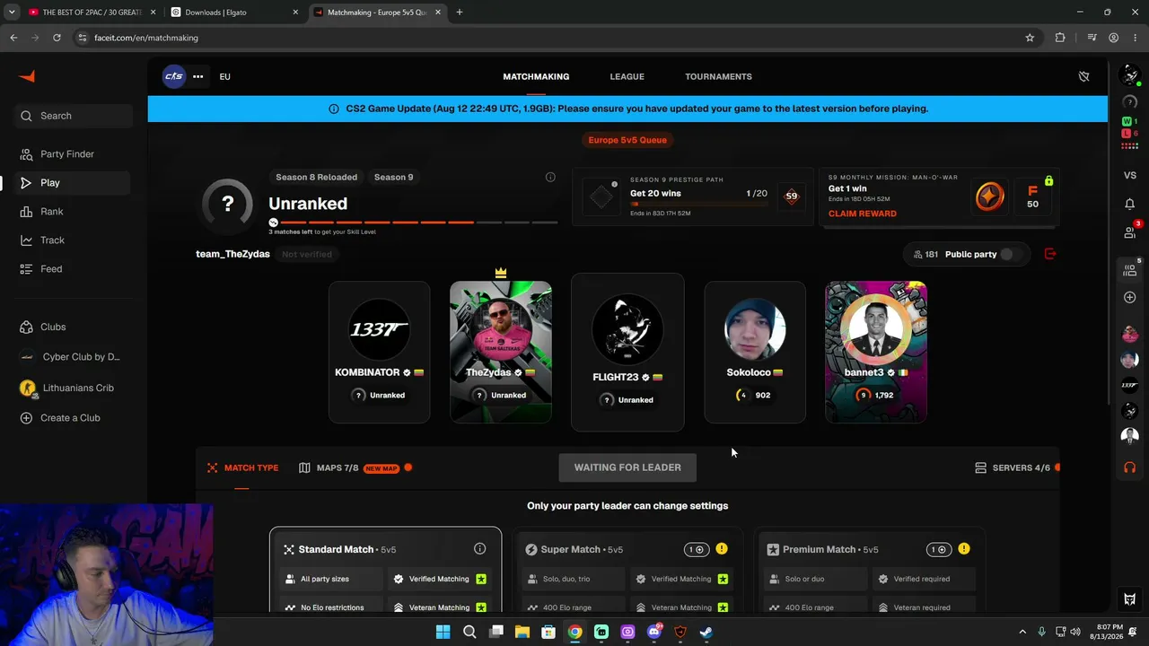Expand the three-dots game menu

[x=197, y=76]
